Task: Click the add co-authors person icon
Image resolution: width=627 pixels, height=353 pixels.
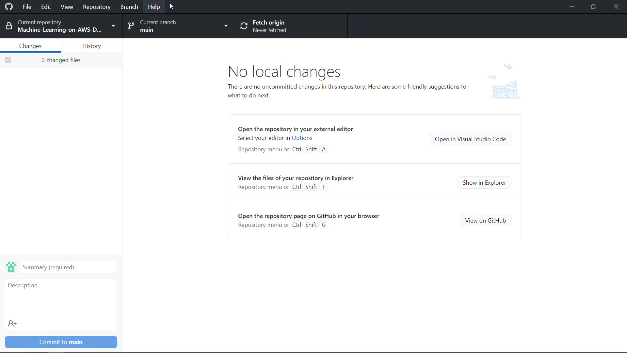Action: pos(12,324)
